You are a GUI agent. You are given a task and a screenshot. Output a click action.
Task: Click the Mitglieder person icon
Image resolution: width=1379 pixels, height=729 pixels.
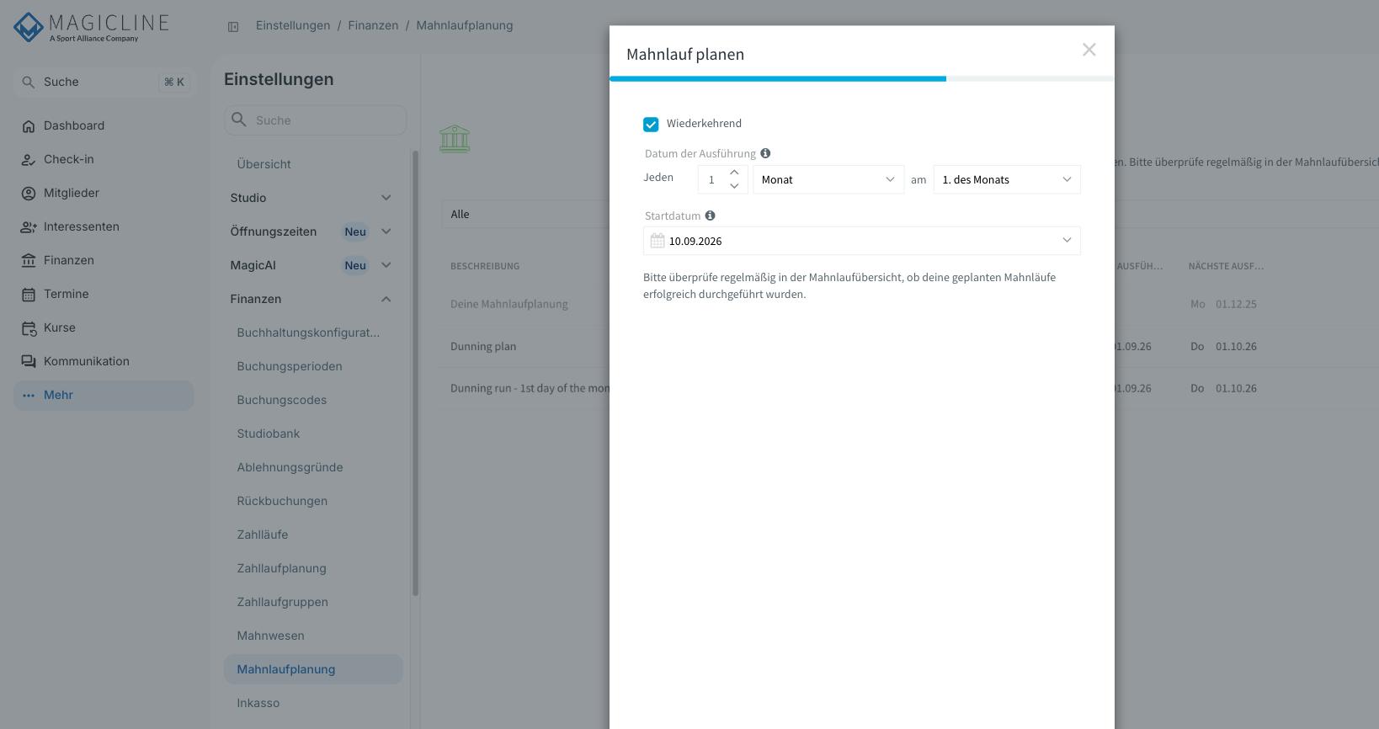coord(29,194)
